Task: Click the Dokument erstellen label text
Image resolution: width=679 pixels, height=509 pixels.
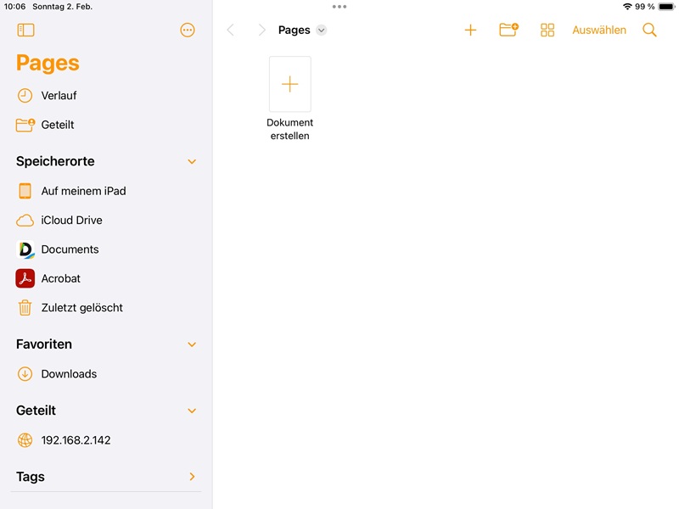Action: 289,129
